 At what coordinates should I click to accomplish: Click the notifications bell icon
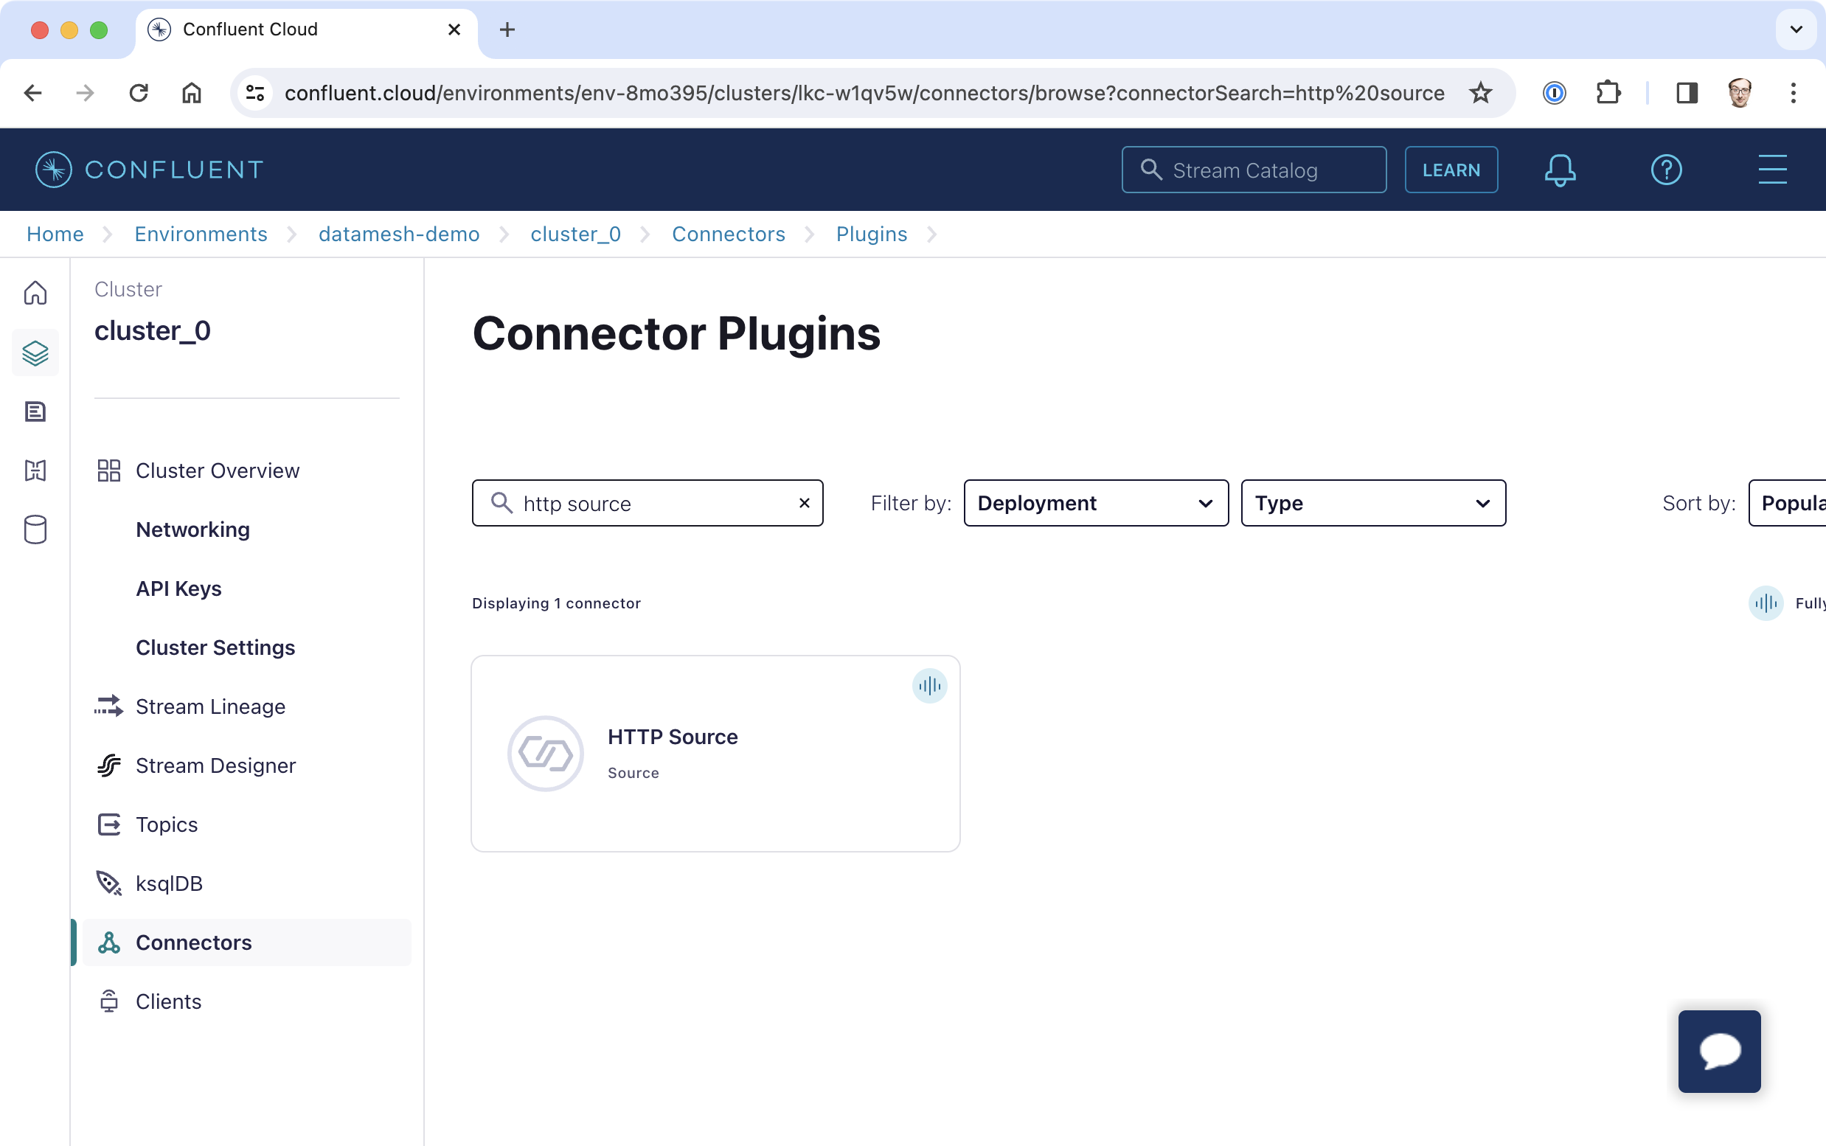pyautogui.click(x=1559, y=170)
